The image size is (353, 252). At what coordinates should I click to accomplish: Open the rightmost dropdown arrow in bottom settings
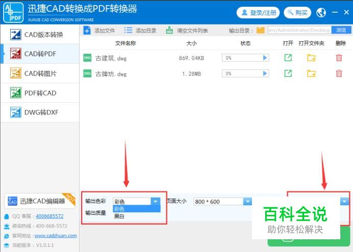pos(344,202)
